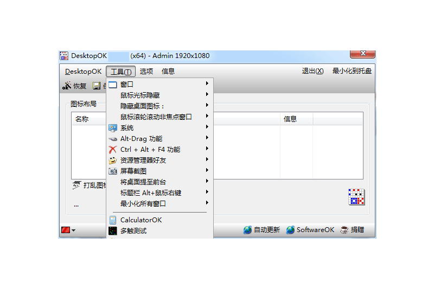Click the DesktopOK title bar app icon
The image size is (434, 289).
(63, 56)
